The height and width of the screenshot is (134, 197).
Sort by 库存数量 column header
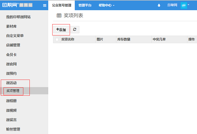pos(124,39)
